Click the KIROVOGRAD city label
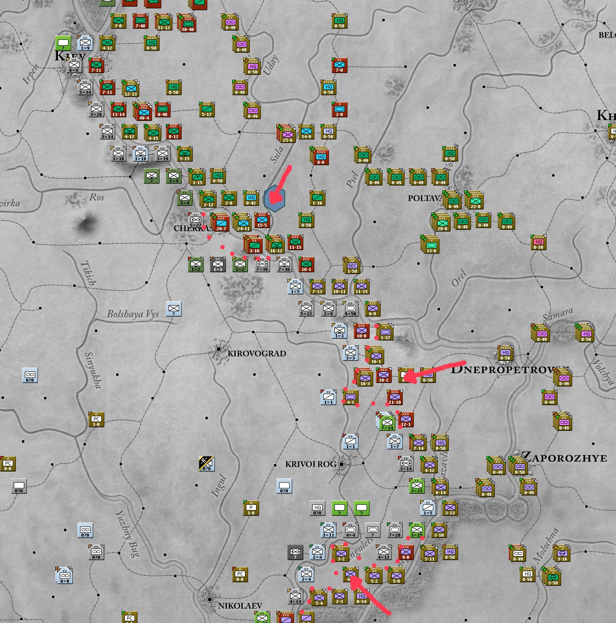 coord(257,353)
